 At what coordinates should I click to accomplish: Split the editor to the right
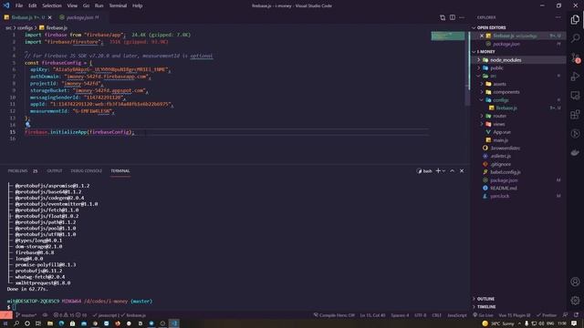pos(453,17)
